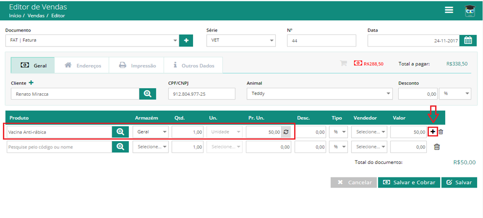Open the hamburger menu icon

(x=449, y=10)
